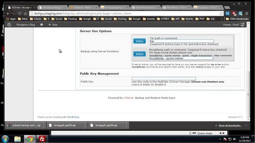This screenshot has width=255, height=143.
Task: Open the Mine bookmarks folder
Action: 23,19
